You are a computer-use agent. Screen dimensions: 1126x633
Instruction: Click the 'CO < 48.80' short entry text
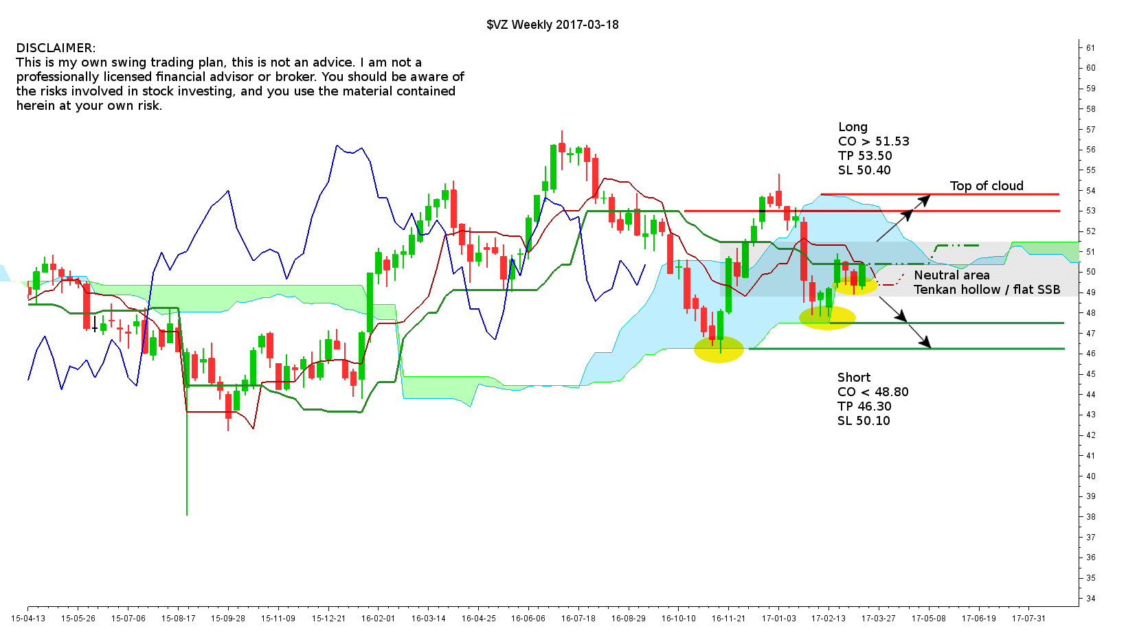pos(872,392)
